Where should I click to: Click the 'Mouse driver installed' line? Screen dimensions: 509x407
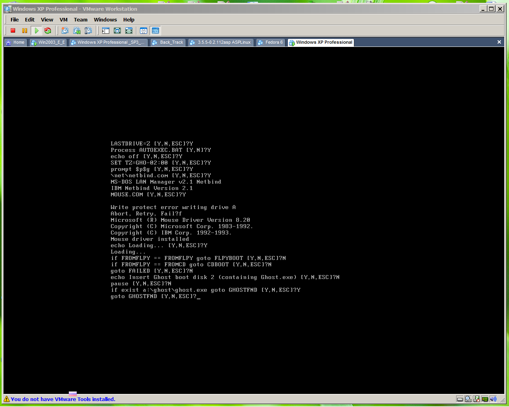[x=150, y=239]
